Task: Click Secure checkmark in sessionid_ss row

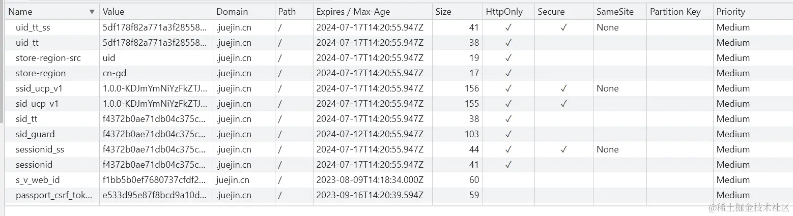Action: click(x=563, y=149)
